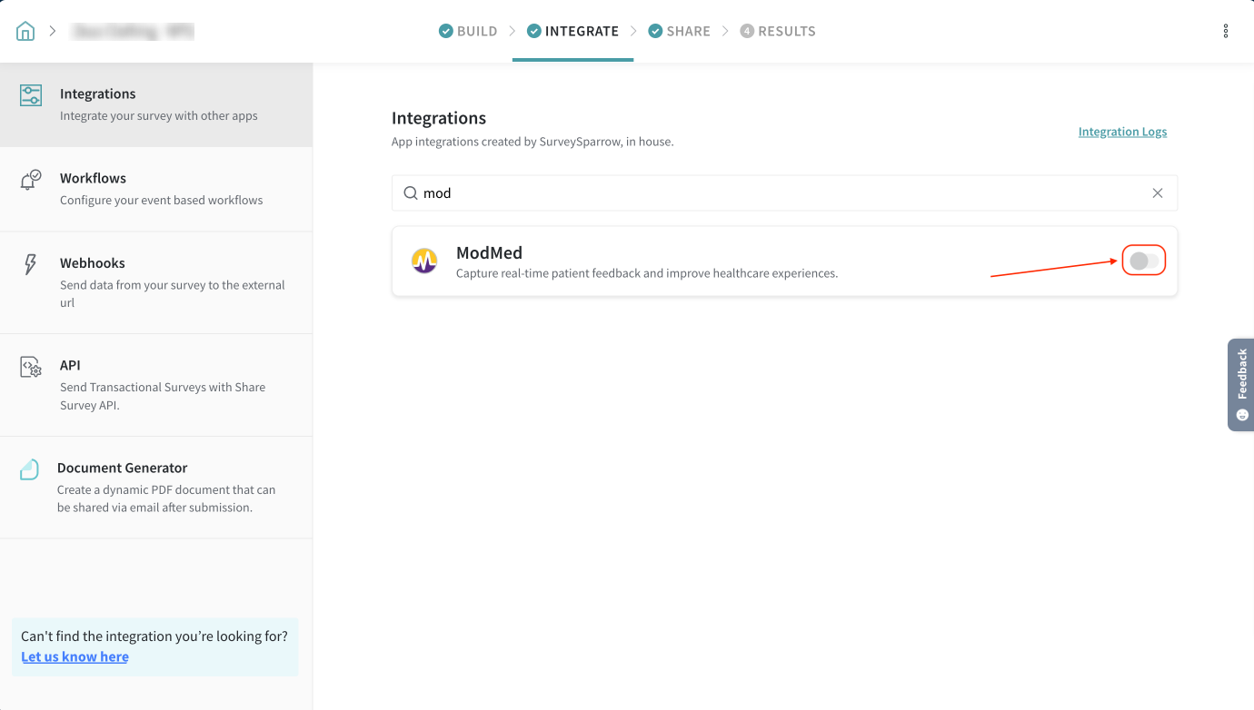Click the Document Generator icon

(30, 469)
